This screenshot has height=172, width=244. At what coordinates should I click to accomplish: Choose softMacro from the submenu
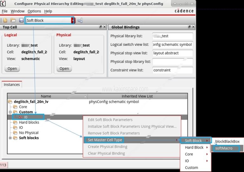click(224, 148)
